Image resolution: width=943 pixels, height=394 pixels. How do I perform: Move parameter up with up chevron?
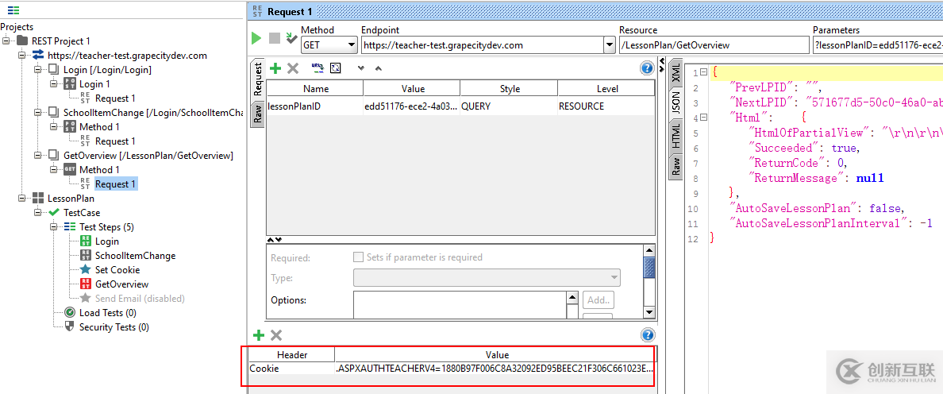(379, 68)
